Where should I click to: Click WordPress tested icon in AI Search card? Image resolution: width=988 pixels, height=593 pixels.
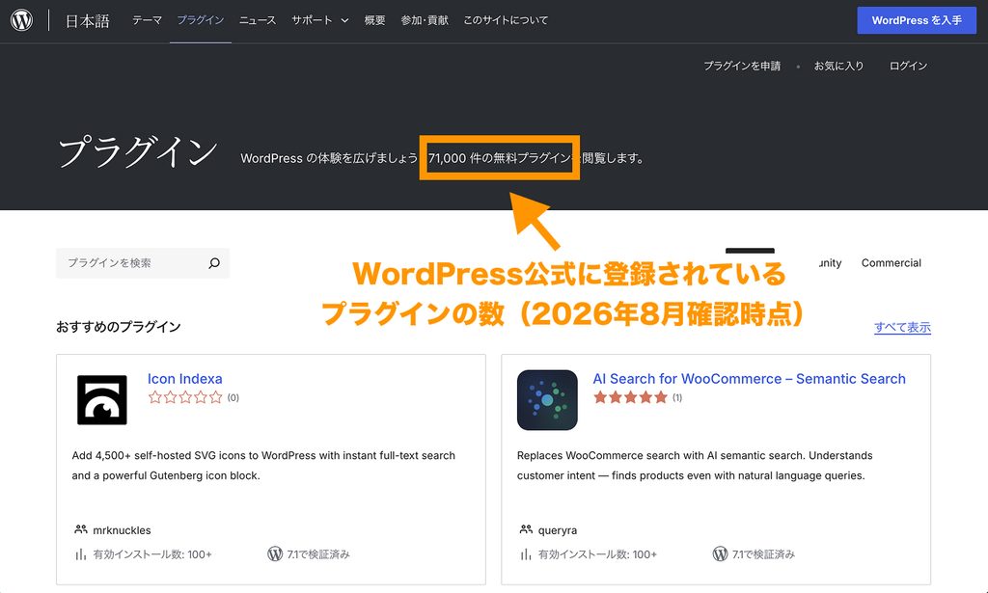tap(720, 554)
